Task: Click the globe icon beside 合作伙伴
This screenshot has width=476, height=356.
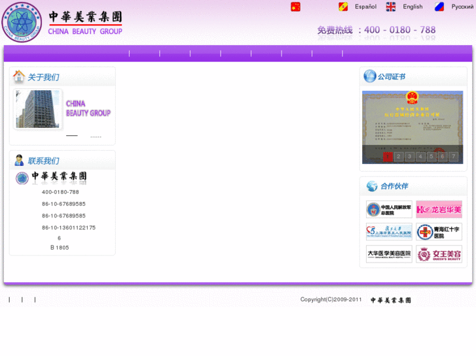Action: tap(372, 186)
